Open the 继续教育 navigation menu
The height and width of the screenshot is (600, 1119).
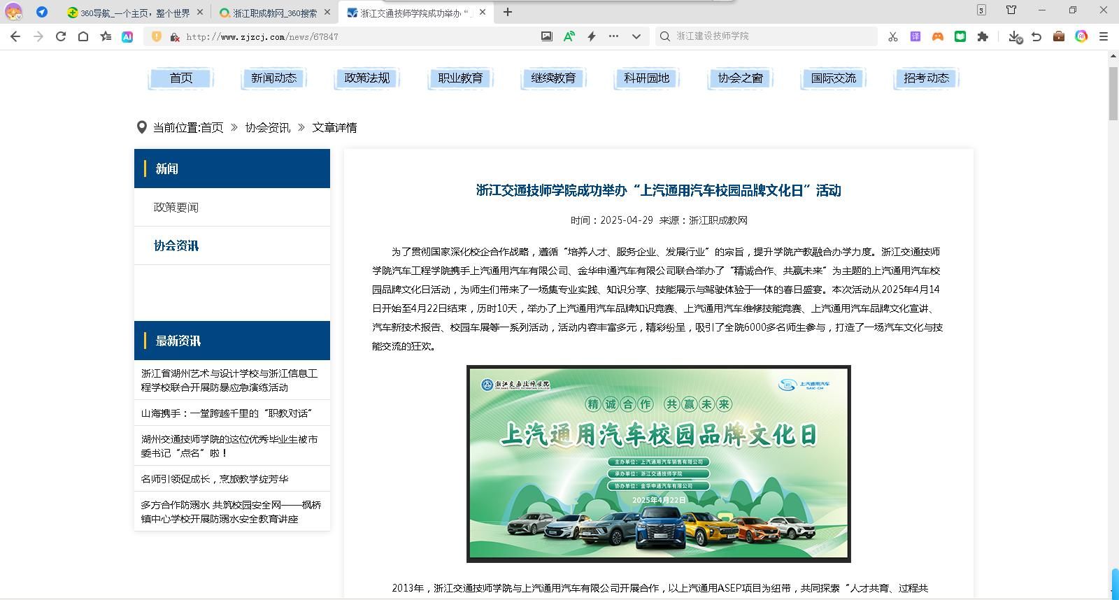[x=553, y=78]
